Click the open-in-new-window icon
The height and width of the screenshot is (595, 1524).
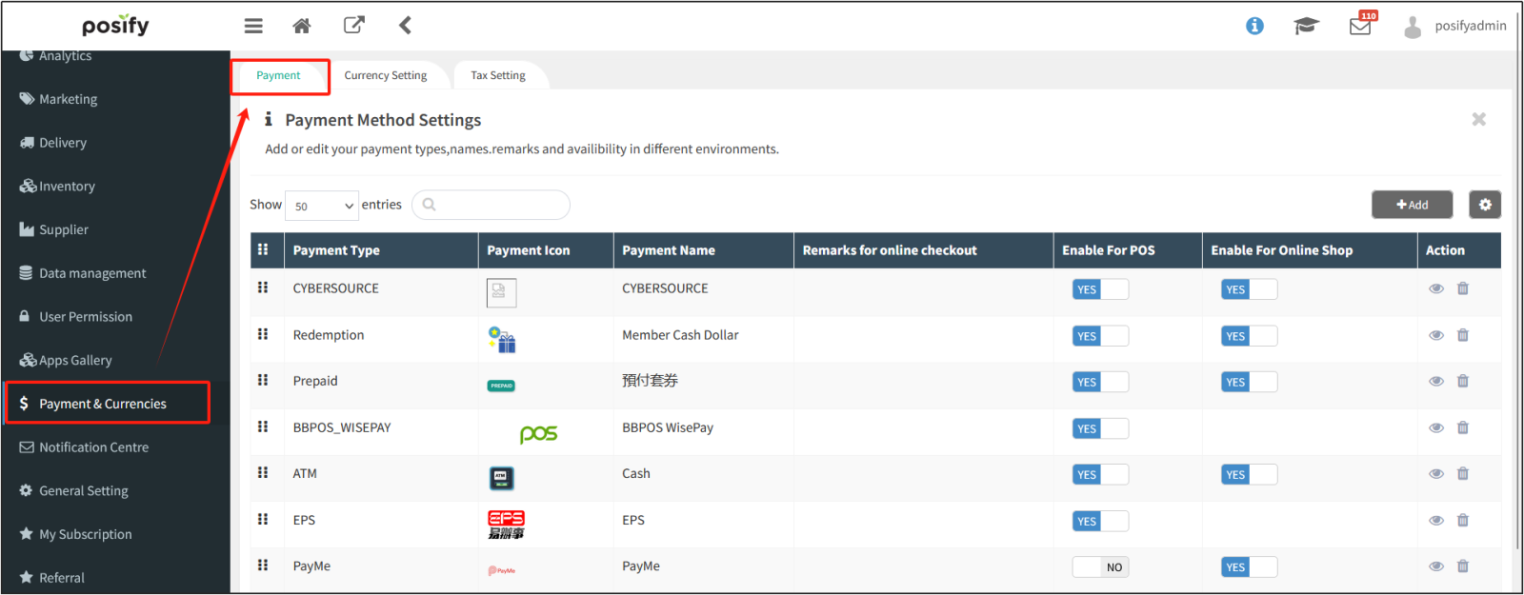(353, 25)
